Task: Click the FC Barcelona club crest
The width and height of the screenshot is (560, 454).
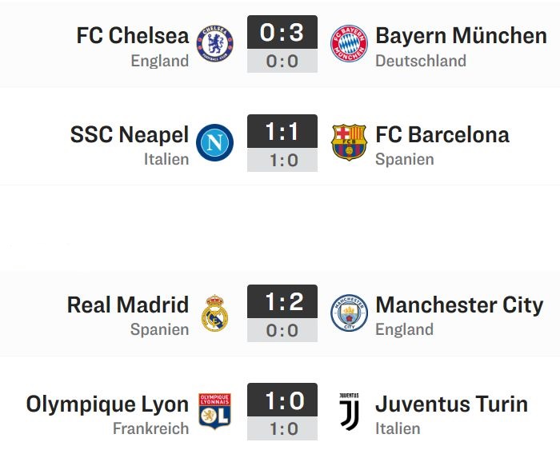Action: click(x=349, y=142)
